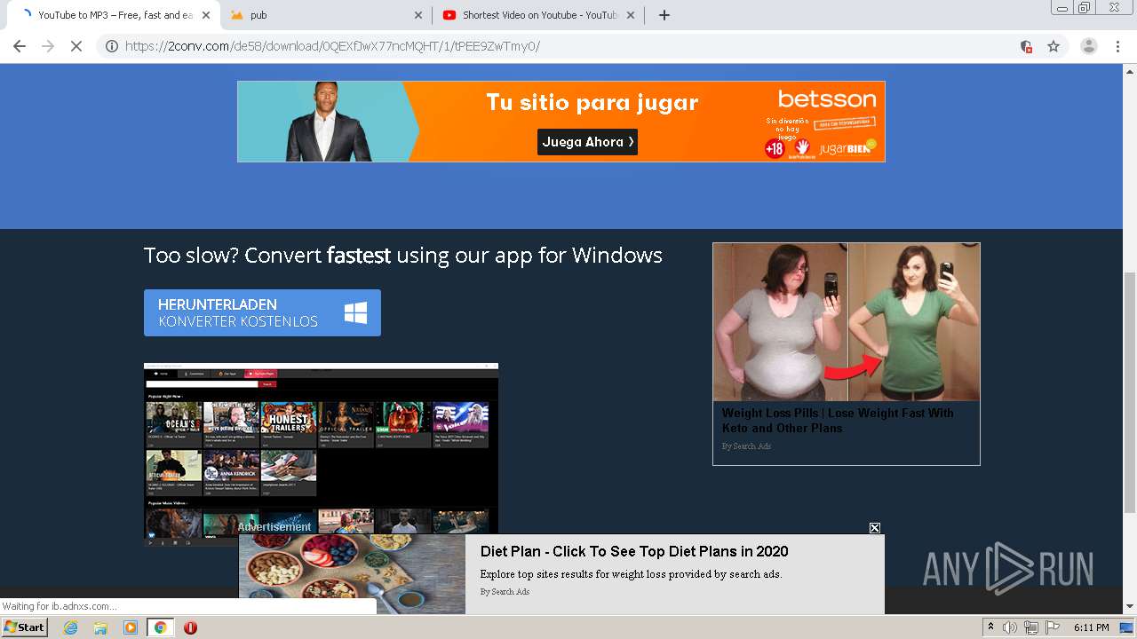Click the Windows logo on download button
The width and height of the screenshot is (1137, 639).
coord(356,312)
